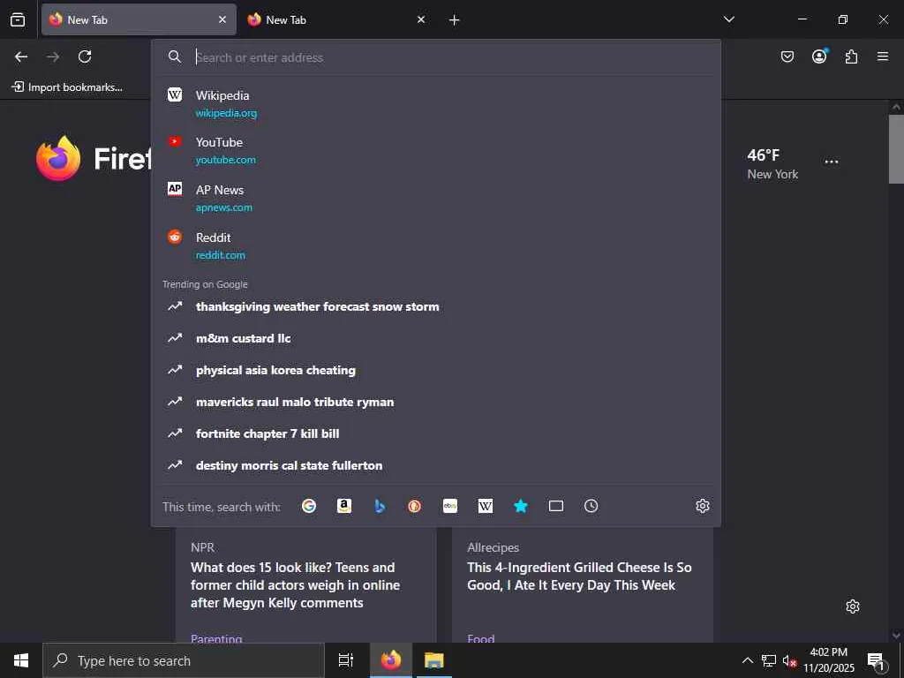Image resolution: width=904 pixels, height=678 pixels.
Task: Search this time with Google
Action: (309, 506)
